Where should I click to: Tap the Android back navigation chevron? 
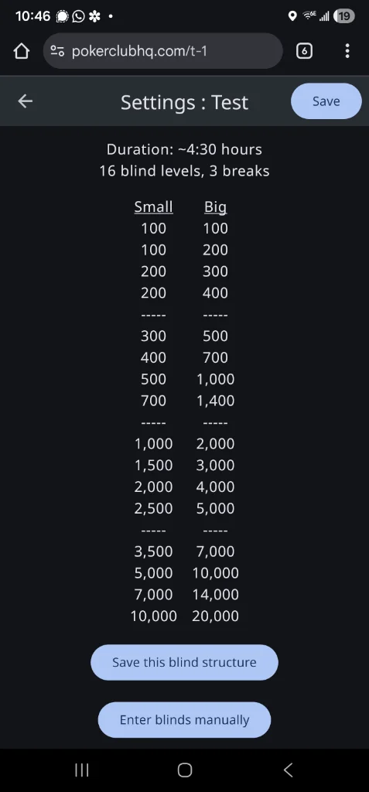[288, 770]
